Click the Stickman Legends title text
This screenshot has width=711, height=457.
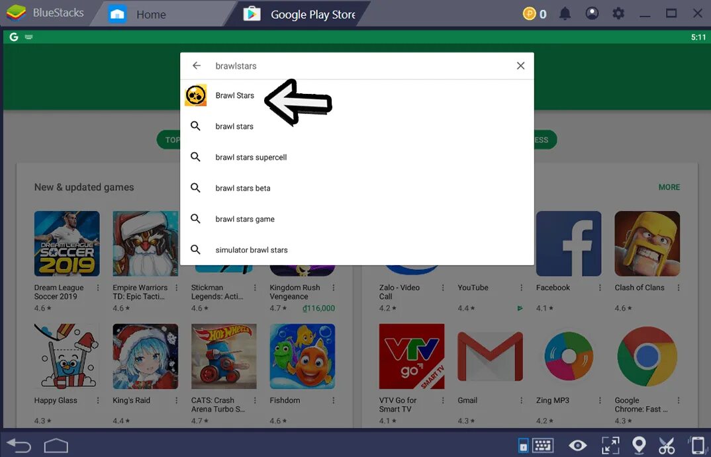tap(217, 292)
